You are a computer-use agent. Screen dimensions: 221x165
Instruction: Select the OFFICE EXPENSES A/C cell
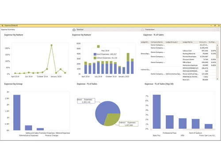point(191,68)
